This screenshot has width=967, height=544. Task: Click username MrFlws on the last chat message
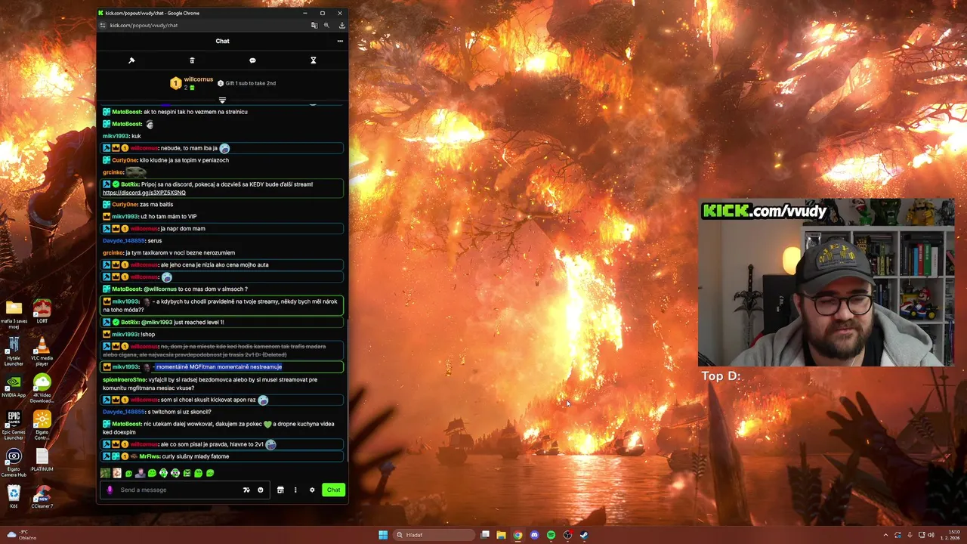[x=150, y=456]
